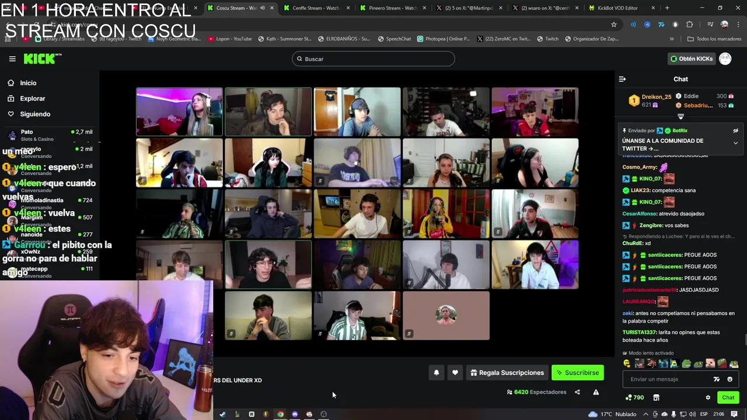The width and height of the screenshot is (747, 420).
Task: Open the browser extensions puzzle icon
Action: [689, 24]
